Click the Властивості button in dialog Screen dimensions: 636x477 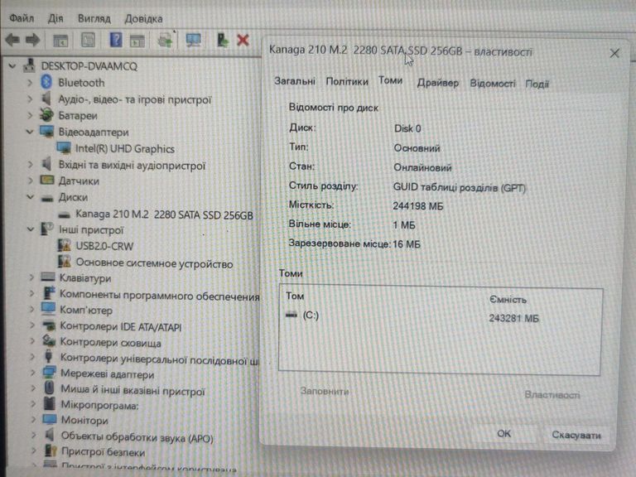point(552,394)
